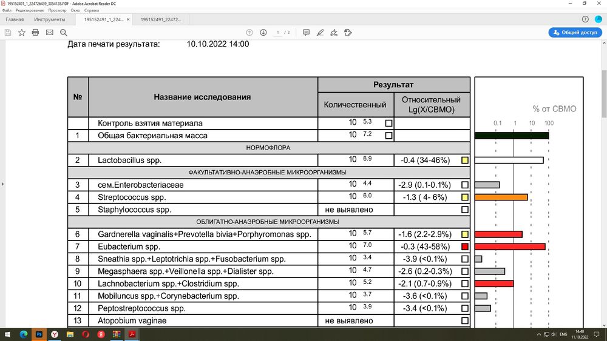This screenshot has height=341, width=607.
Task: Open the Add comment tool
Action: pyautogui.click(x=306, y=32)
